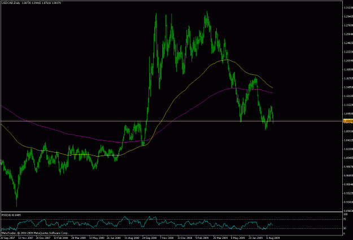Click the RSI 100 scale label
Viewport: 353px width, 240px height.
(x=345, y=215)
